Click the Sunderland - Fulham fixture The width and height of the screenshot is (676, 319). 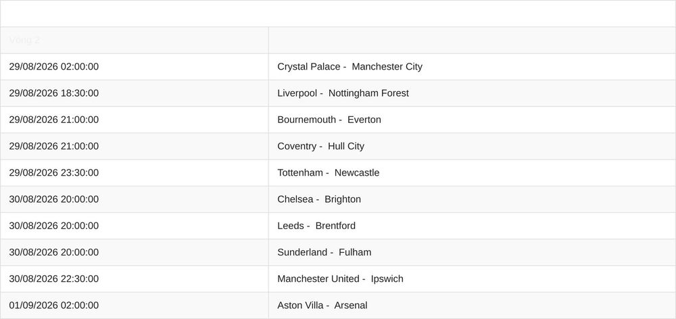pyautogui.click(x=324, y=252)
